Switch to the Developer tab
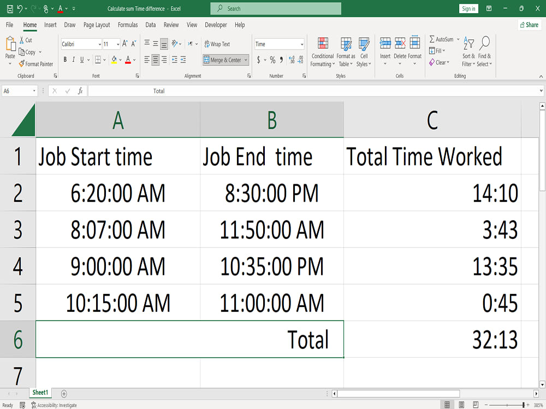 point(216,25)
